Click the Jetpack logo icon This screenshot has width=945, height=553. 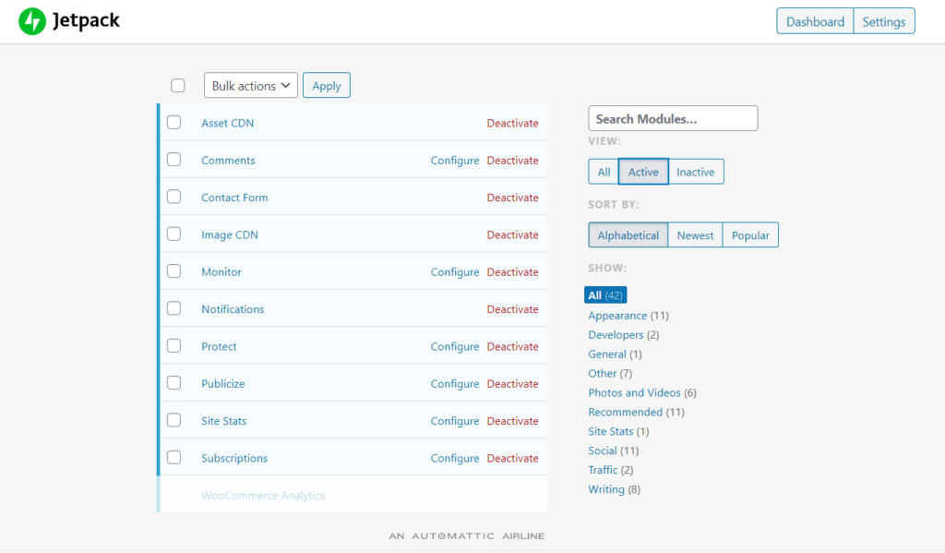click(x=32, y=21)
